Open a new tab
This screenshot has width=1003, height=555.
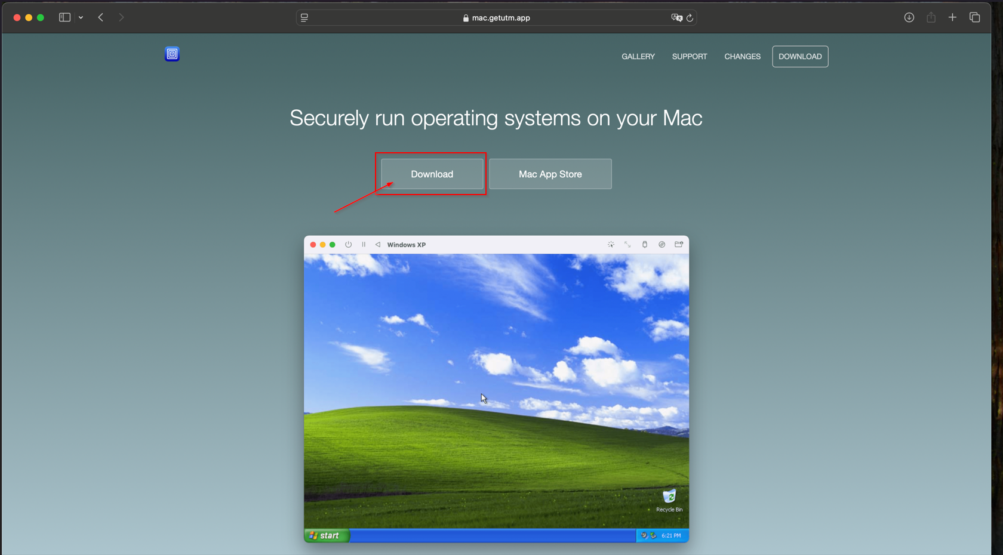pos(952,17)
